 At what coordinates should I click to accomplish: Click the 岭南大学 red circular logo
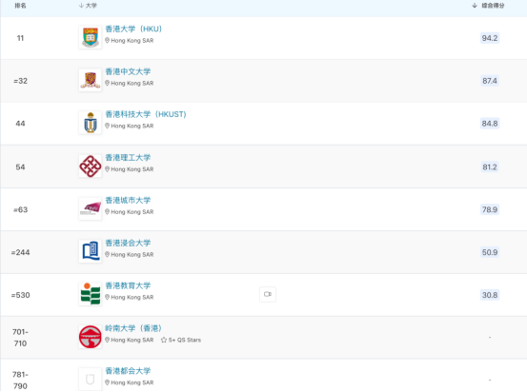pos(91,337)
